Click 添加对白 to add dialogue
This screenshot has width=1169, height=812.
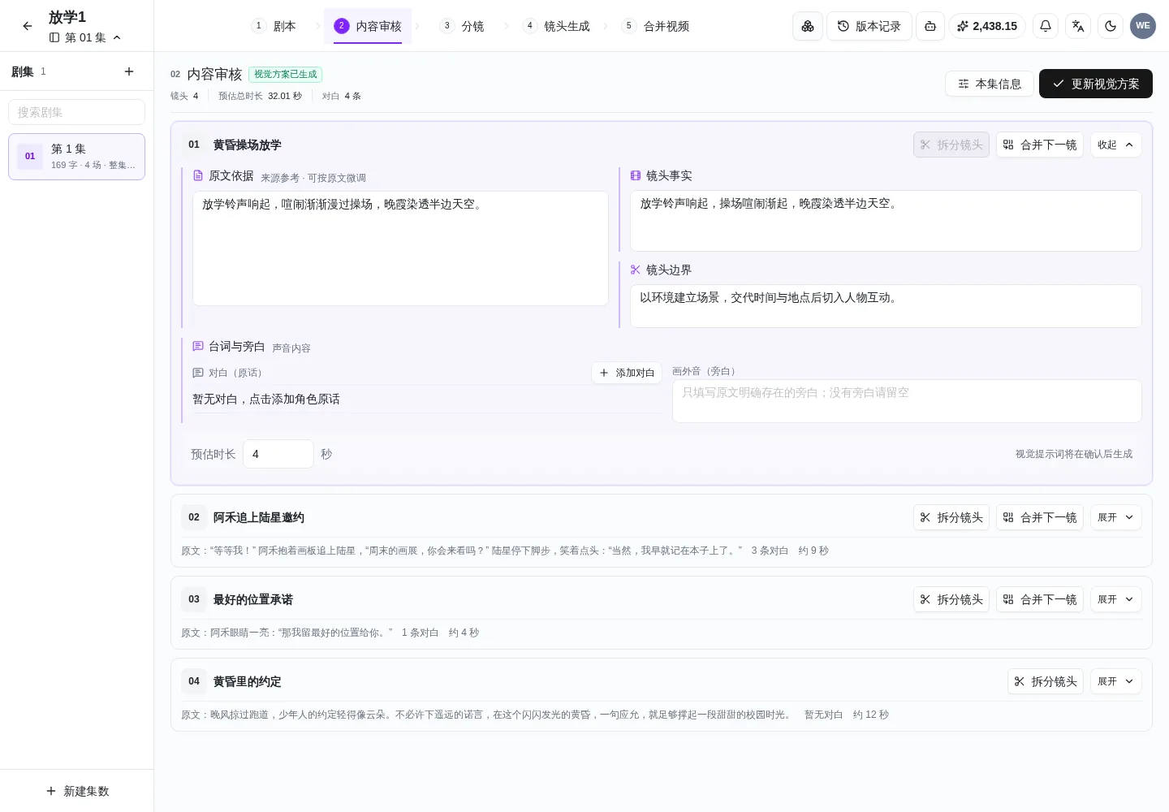coord(627,373)
